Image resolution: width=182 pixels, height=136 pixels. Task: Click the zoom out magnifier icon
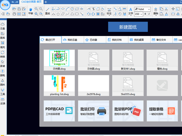(41, 9)
